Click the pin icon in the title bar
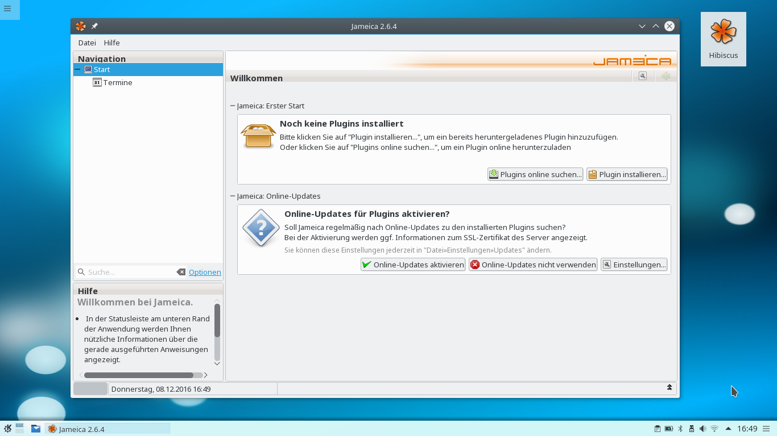This screenshot has width=777, height=436. [x=95, y=26]
